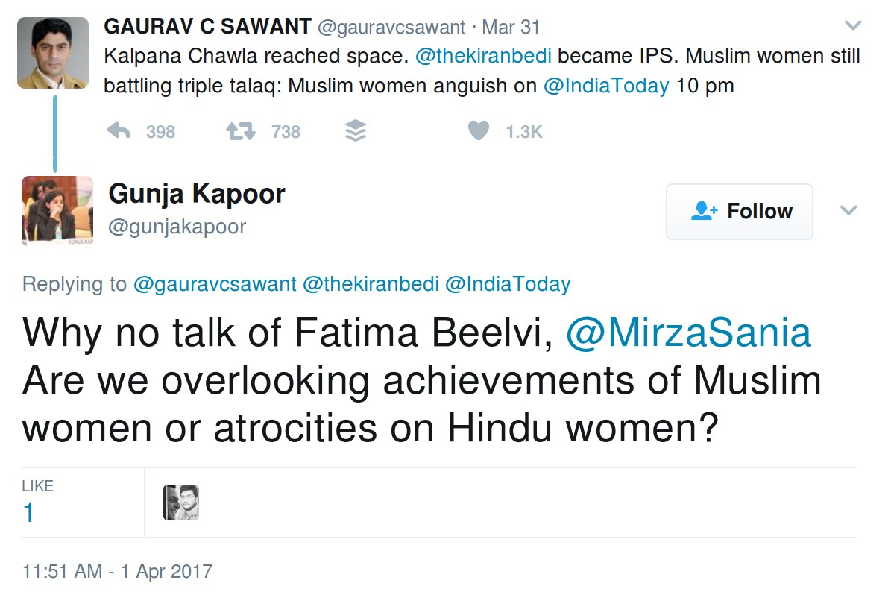View the 1 Like count

(x=29, y=513)
